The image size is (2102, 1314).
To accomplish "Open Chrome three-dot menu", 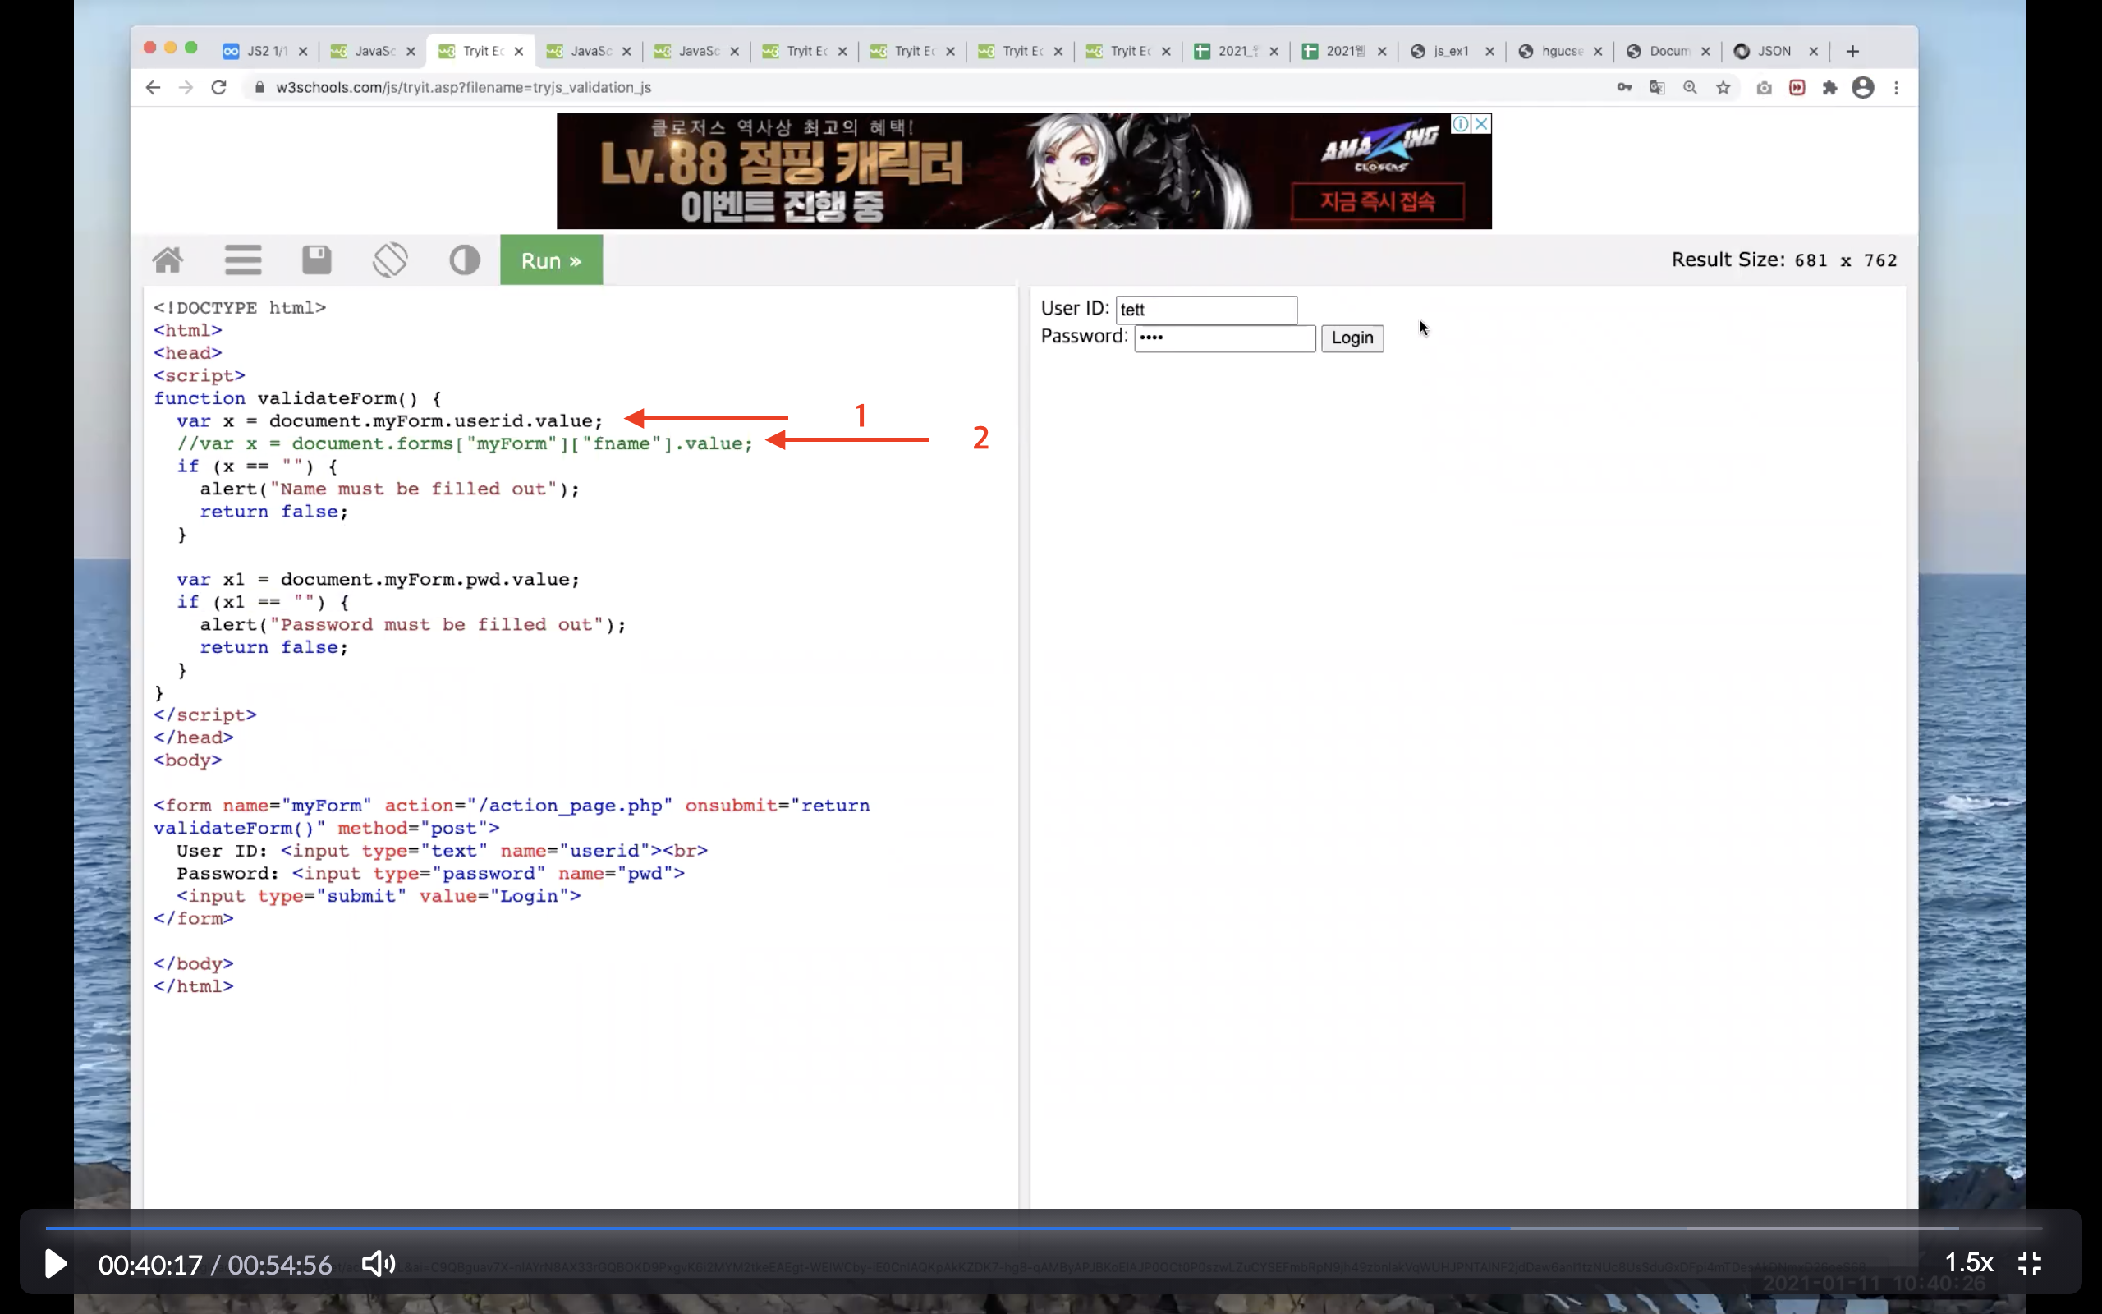I will (1896, 88).
